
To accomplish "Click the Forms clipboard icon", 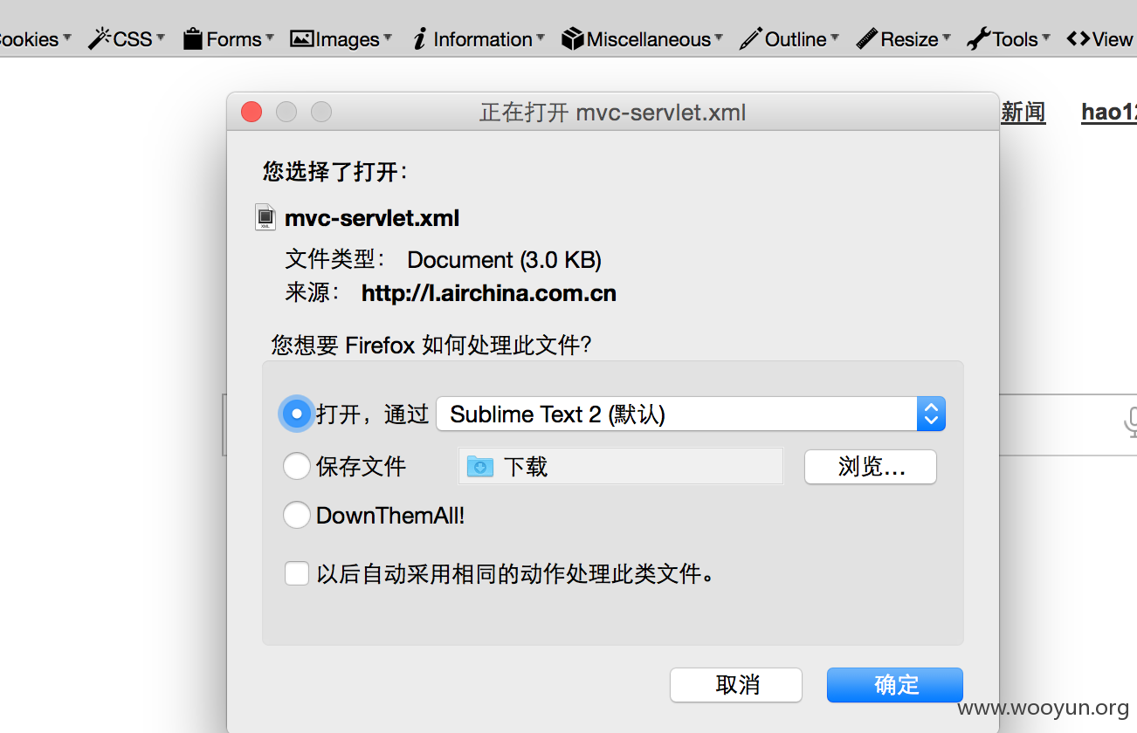I will (x=193, y=38).
